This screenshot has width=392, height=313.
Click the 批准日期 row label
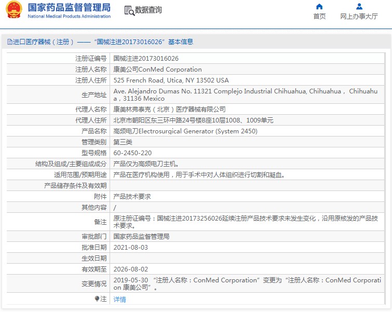point(94,248)
